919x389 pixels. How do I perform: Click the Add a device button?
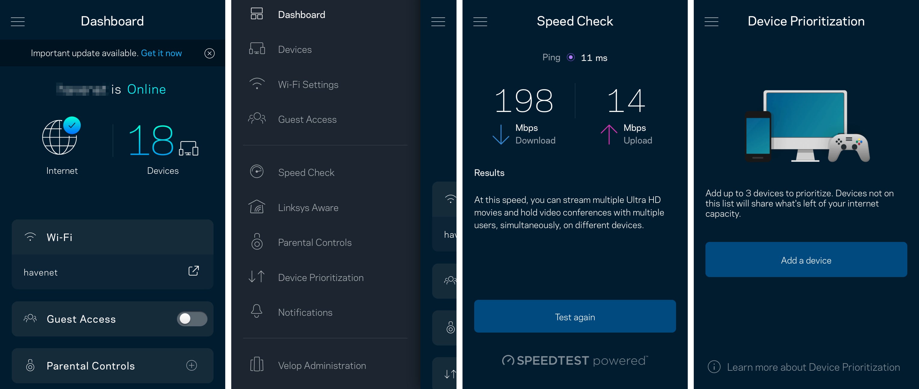tap(805, 260)
